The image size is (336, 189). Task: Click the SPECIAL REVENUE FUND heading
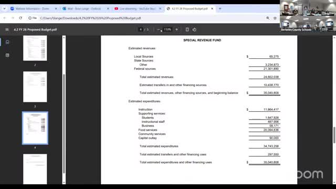202,40
